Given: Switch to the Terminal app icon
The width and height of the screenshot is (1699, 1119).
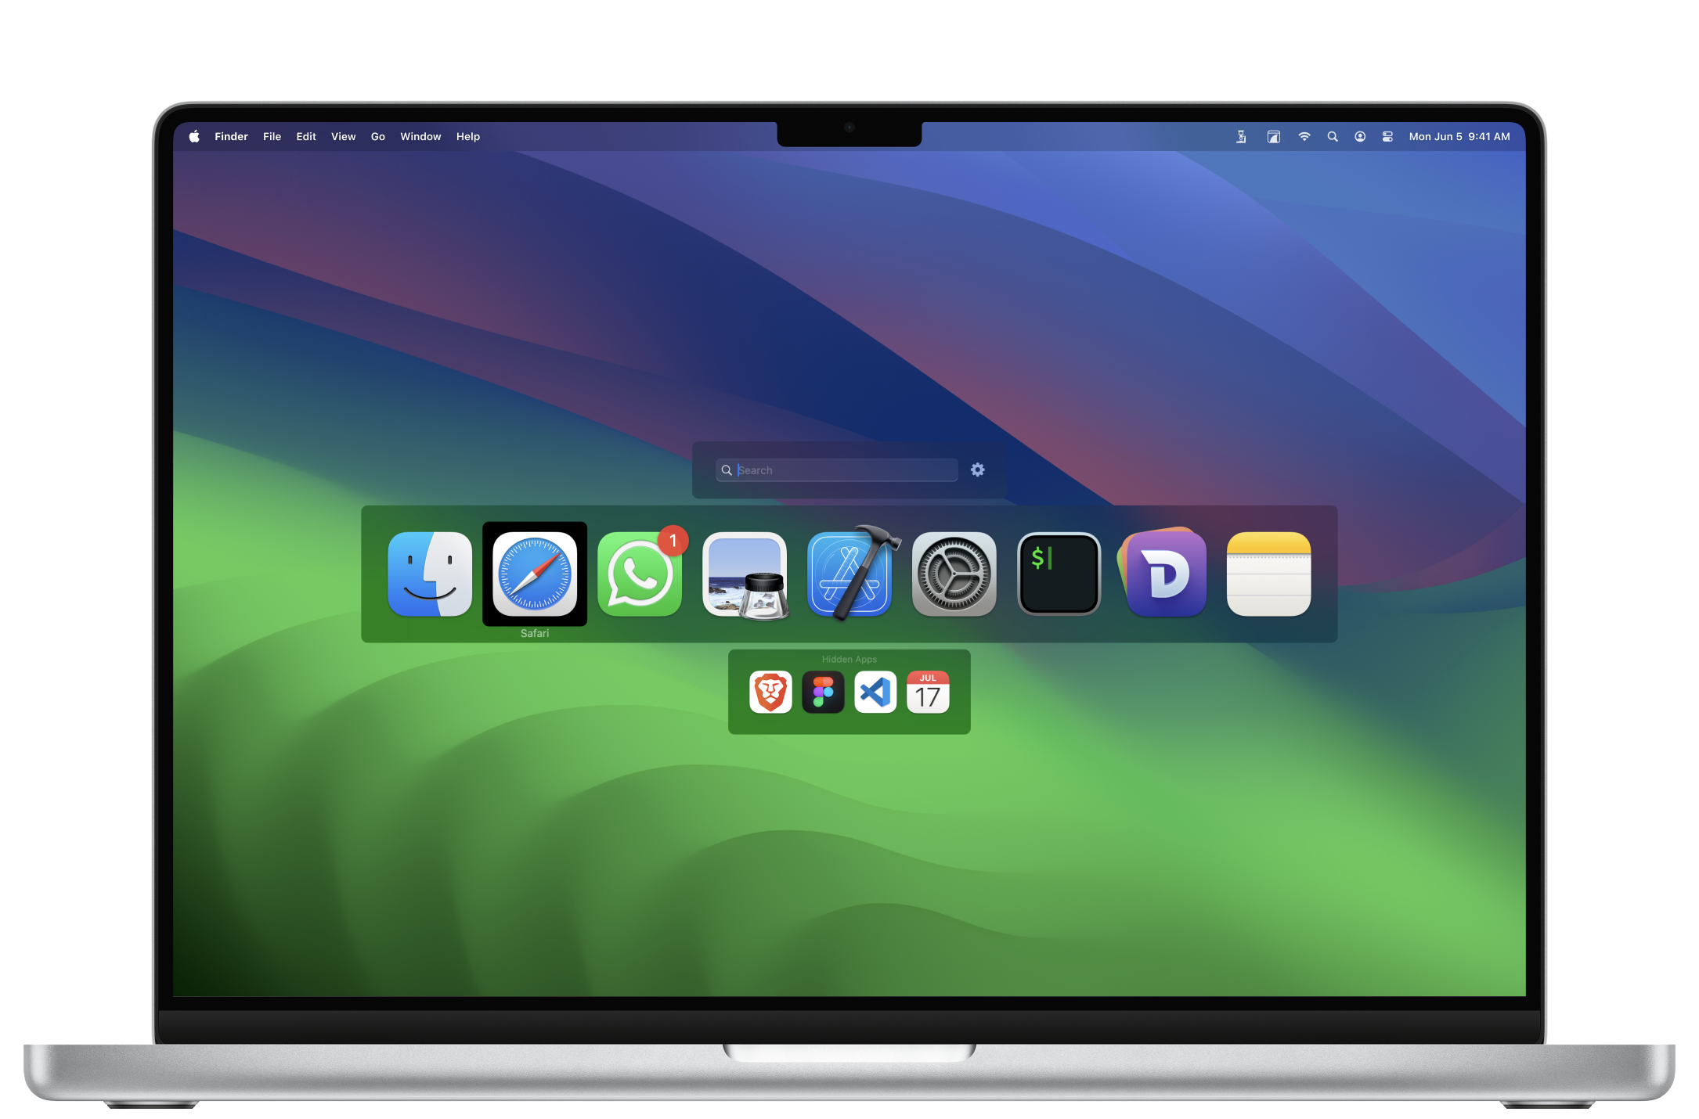Looking at the screenshot, I should 1059,574.
